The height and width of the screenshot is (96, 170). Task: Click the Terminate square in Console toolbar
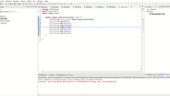point(146,75)
